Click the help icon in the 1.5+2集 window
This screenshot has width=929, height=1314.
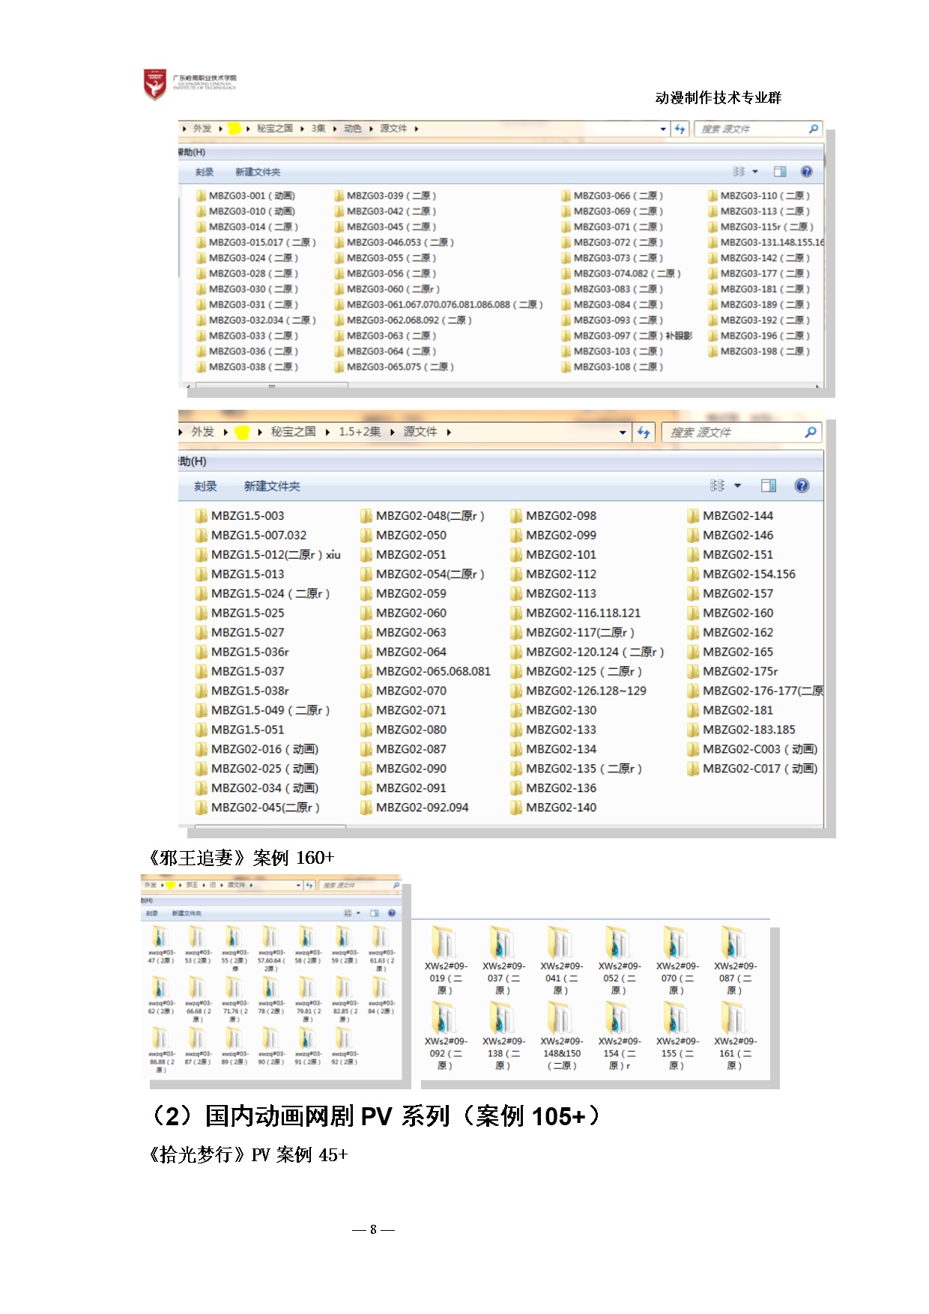[x=801, y=485]
